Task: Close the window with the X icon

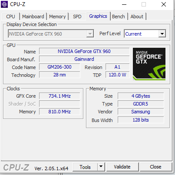Action: [164, 4]
